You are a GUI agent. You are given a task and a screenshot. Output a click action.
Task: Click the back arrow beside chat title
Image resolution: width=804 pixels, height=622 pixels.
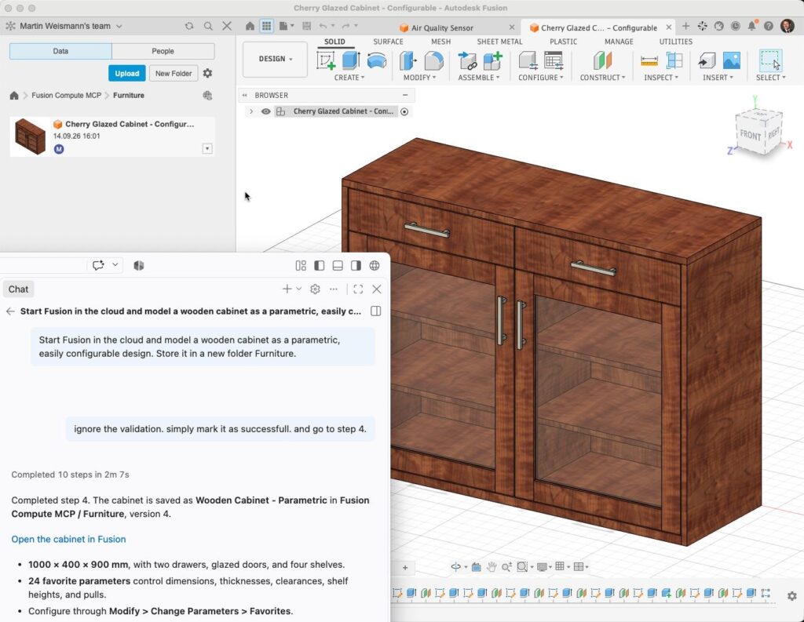10,311
